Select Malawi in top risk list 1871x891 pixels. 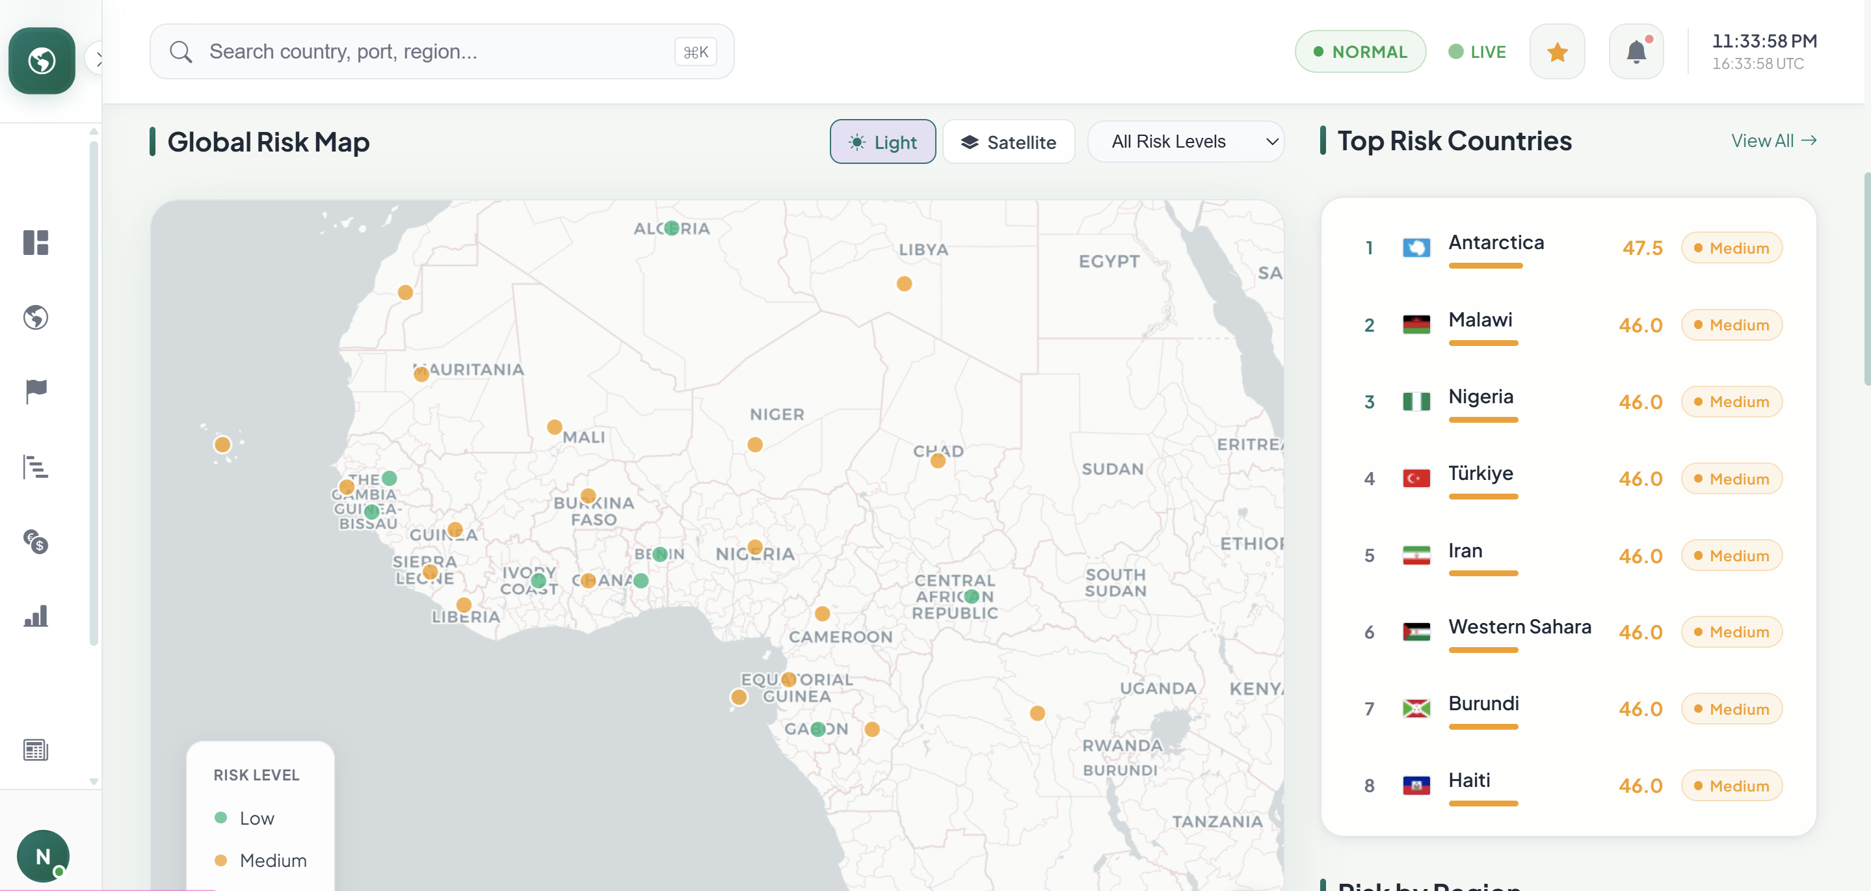1569,325
